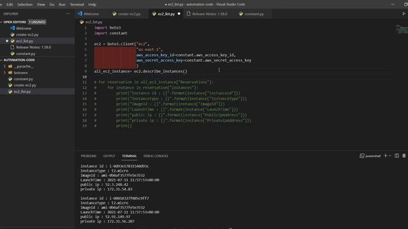Click the first 'InstanceType : t2.micro' output

pyautogui.click(x=105, y=171)
